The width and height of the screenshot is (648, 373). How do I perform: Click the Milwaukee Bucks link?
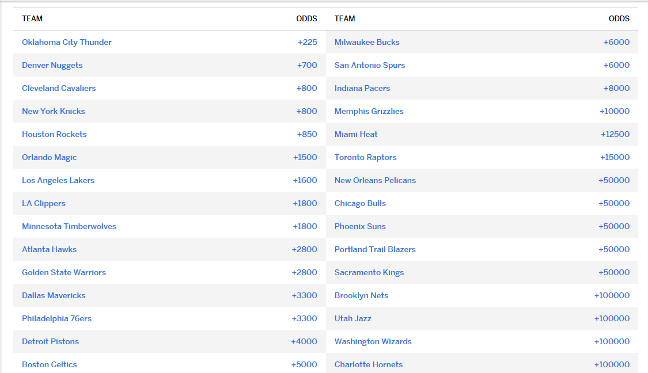point(367,42)
